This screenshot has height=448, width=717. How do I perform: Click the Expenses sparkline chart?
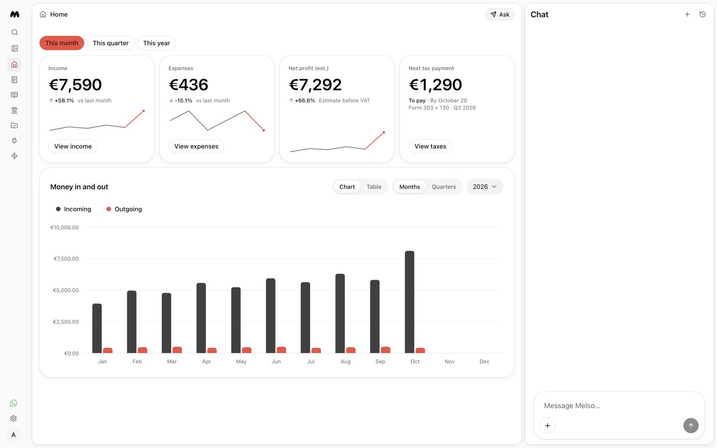[x=217, y=121]
